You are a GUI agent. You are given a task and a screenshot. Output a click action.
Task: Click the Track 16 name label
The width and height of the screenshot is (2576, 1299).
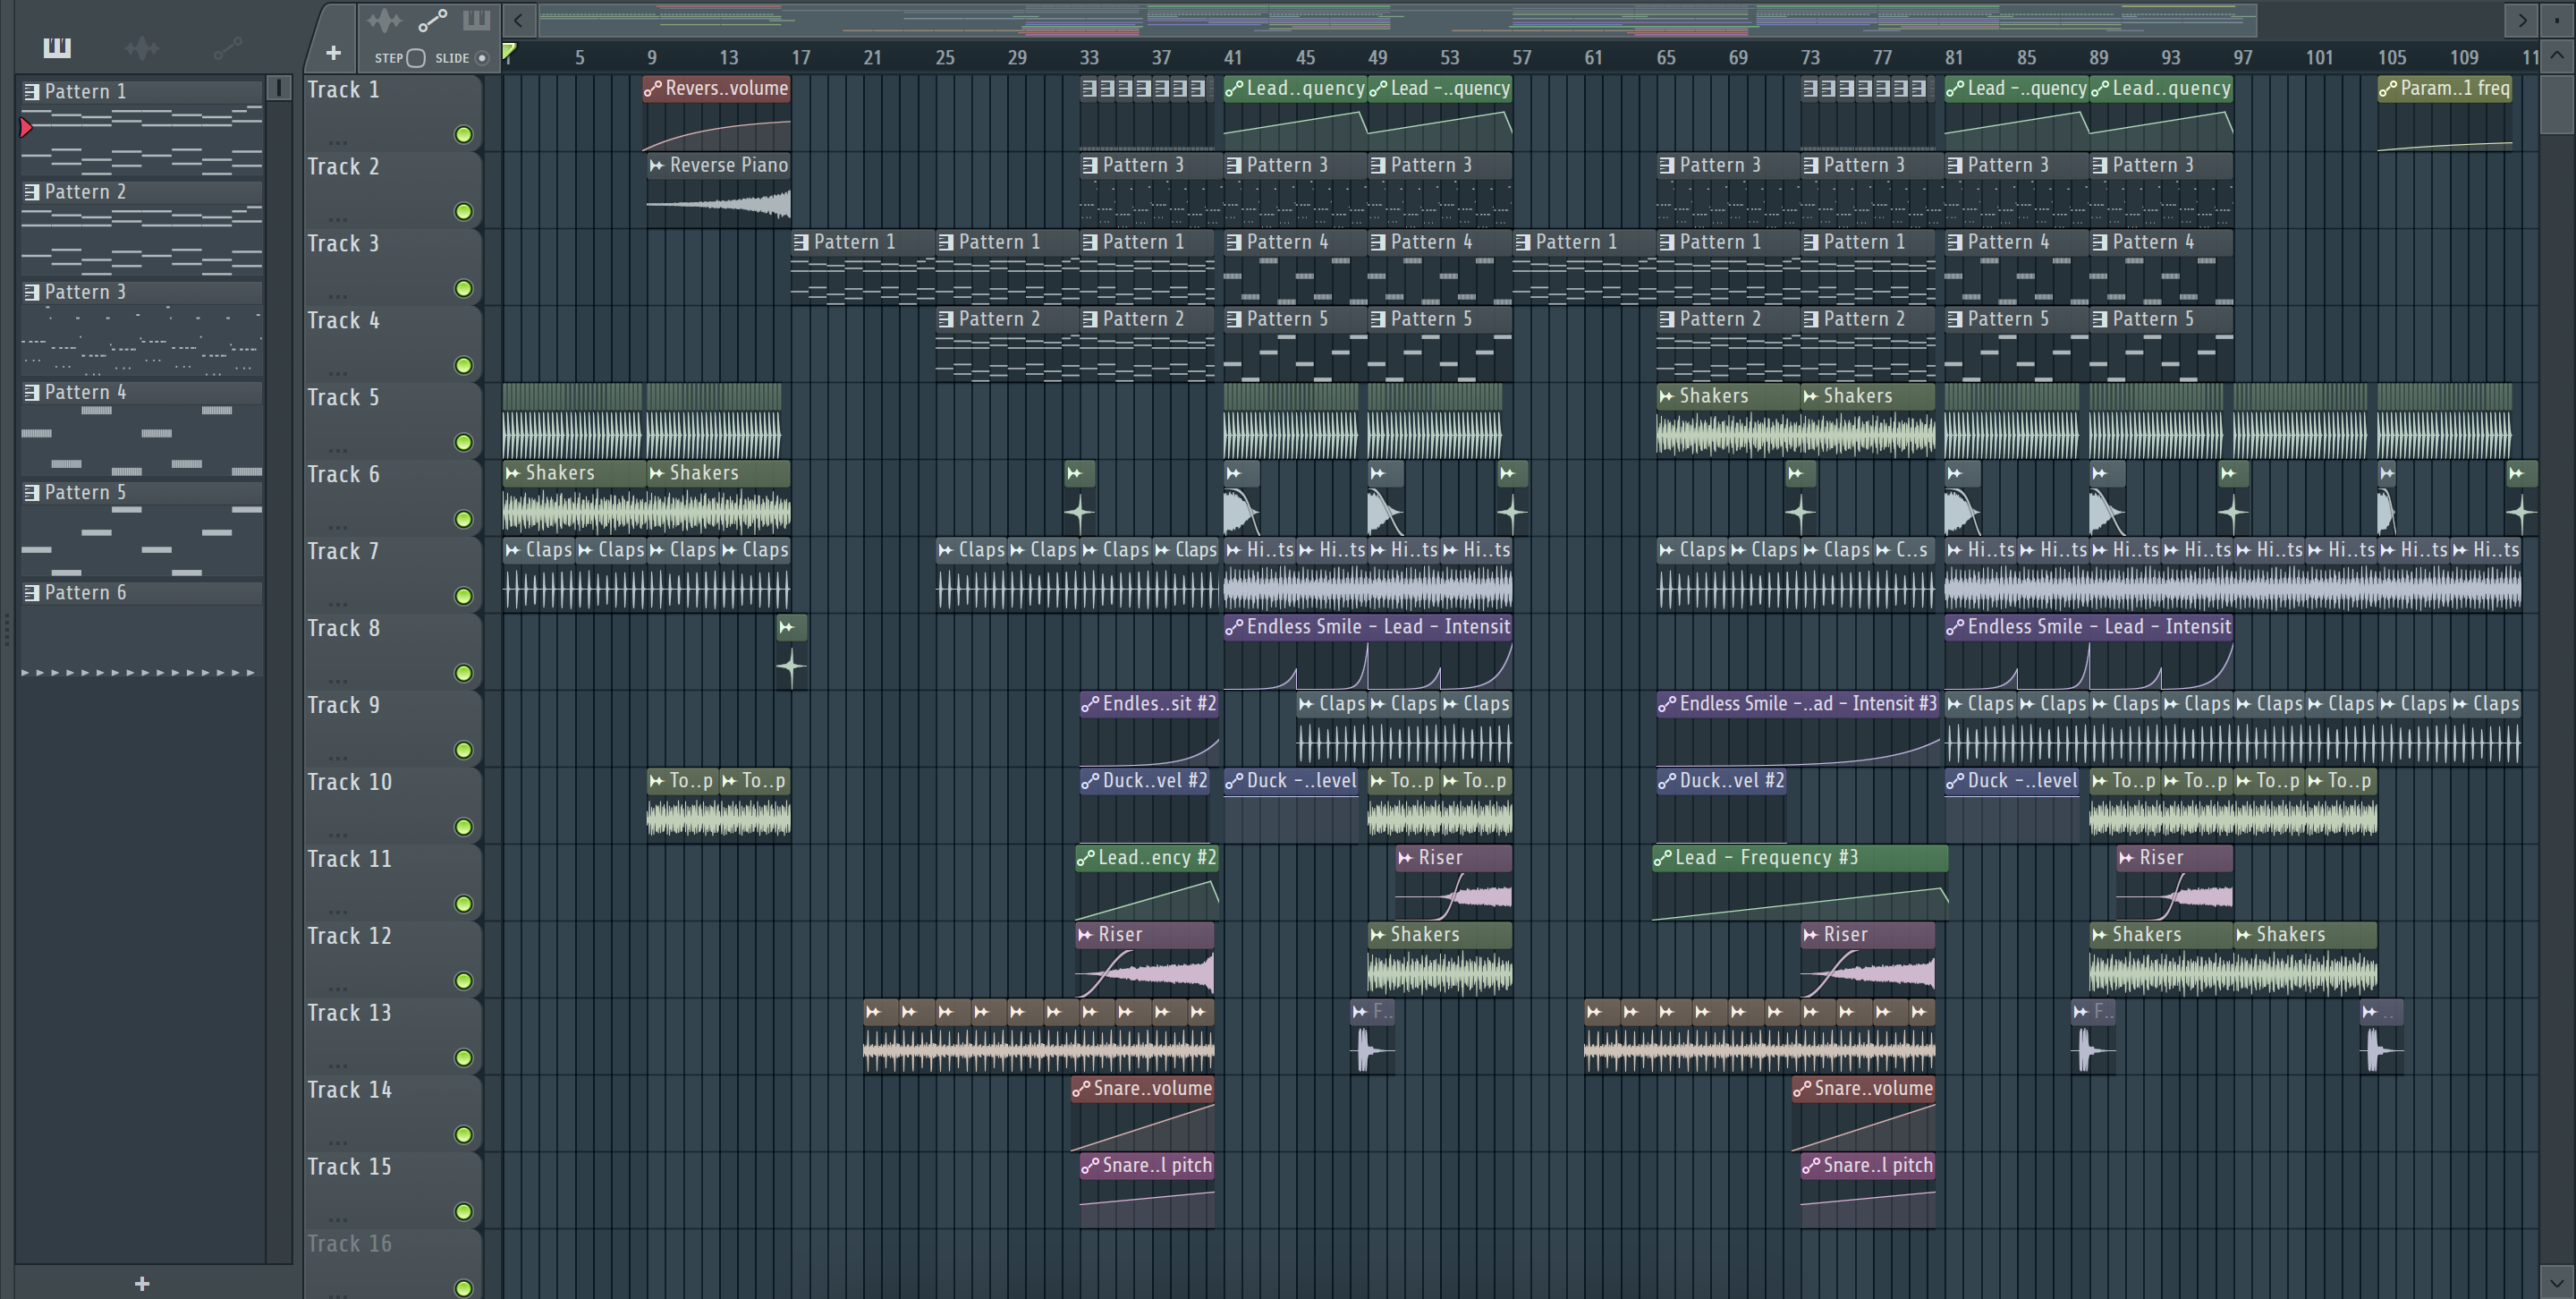pos(349,1245)
